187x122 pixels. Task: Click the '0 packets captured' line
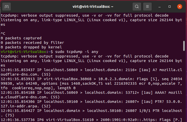pos(21,38)
